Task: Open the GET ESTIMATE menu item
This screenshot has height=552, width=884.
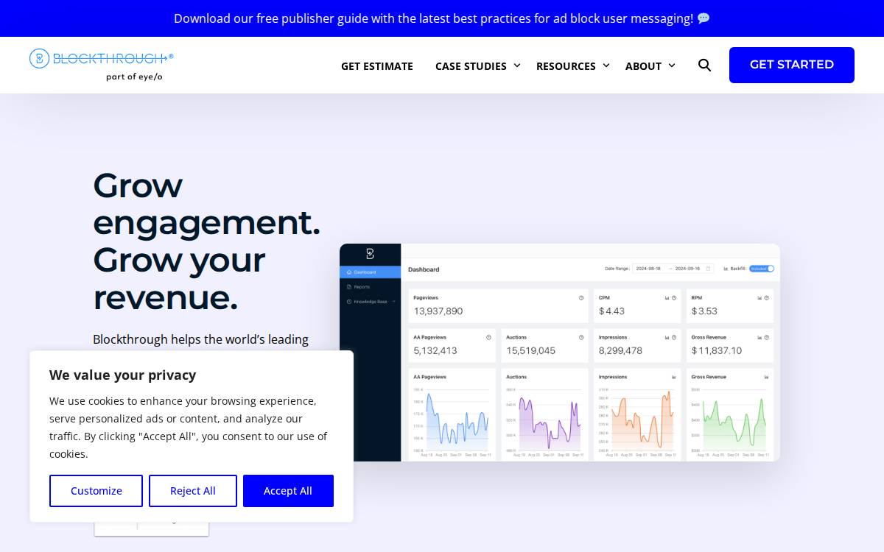Action: pyautogui.click(x=377, y=66)
